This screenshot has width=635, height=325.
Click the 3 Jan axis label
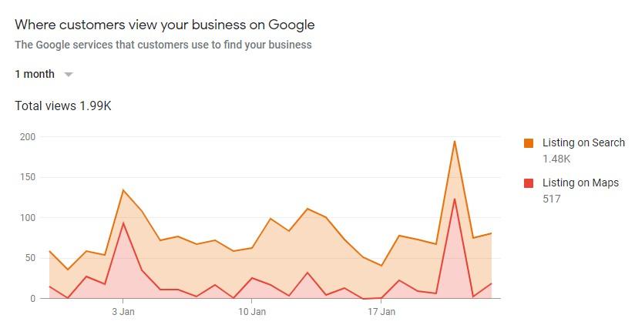(x=123, y=312)
